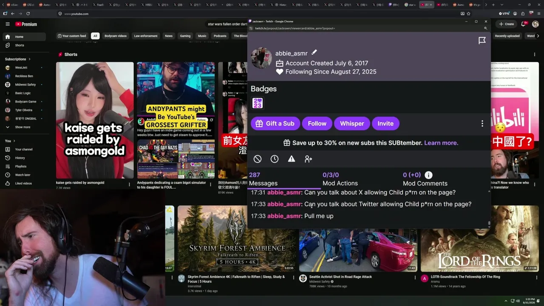Bookmark this page with the star icon
This screenshot has height=306, width=544.
point(468,14)
